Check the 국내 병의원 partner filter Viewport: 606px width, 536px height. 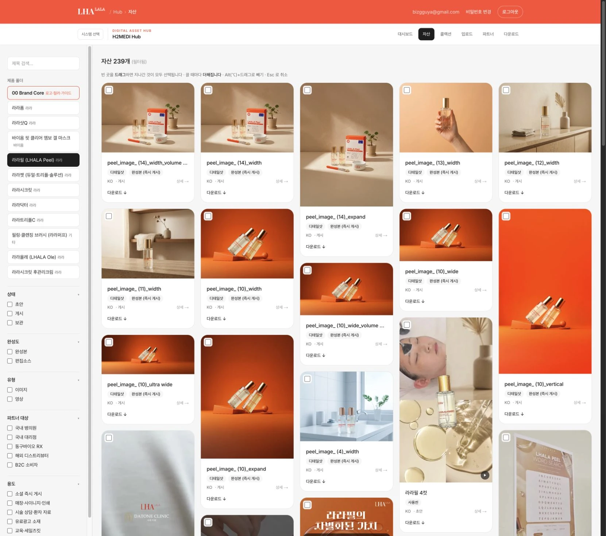10,428
